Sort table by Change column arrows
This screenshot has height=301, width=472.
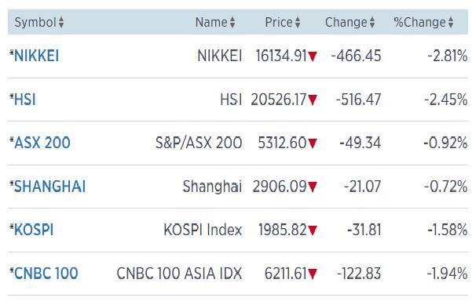coord(372,23)
